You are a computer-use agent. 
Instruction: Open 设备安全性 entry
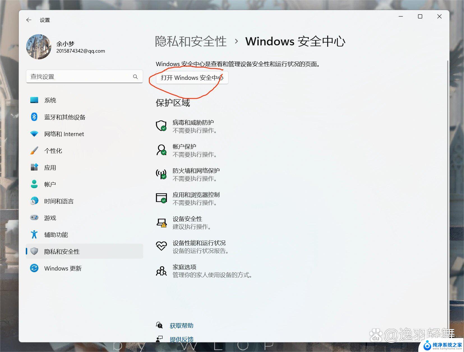pyautogui.click(x=192, y=223)
